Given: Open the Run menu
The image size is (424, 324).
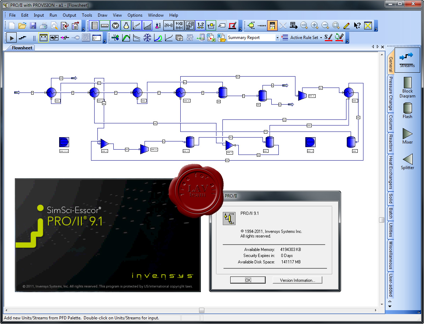Looking at the screenshot, I should click(x=53, y=15).
